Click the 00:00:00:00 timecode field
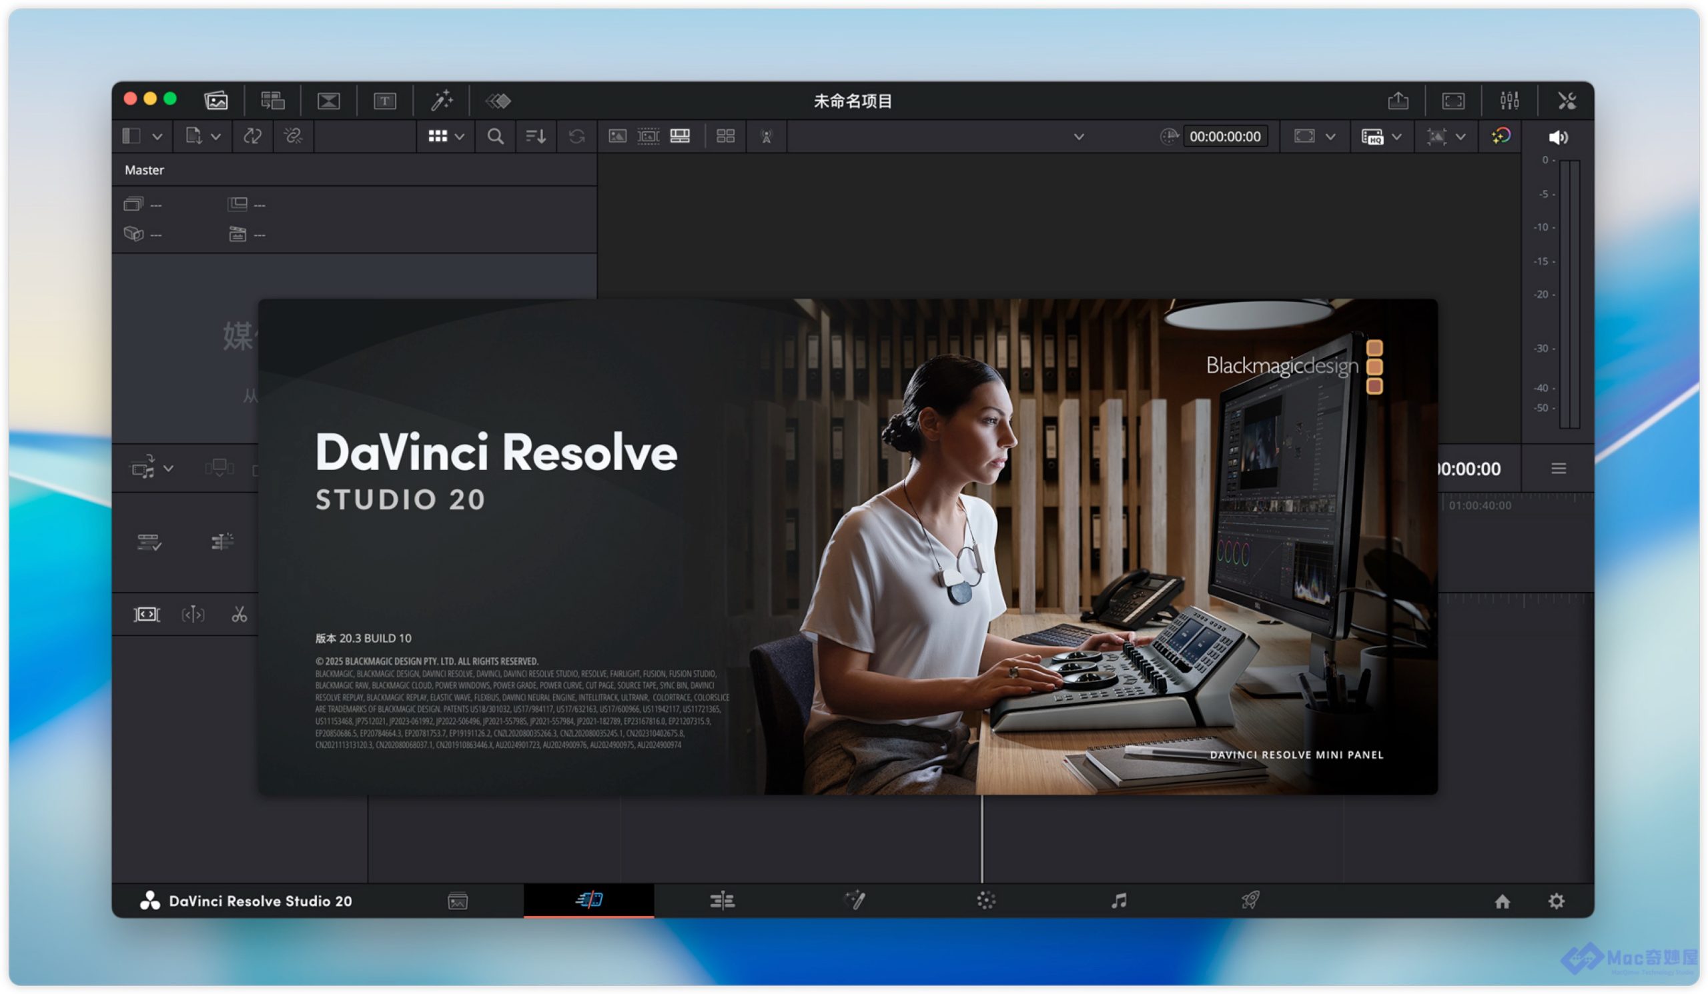Image resolution: width=1708 pixels, height=994 pixels. (x=1225, y=137)
